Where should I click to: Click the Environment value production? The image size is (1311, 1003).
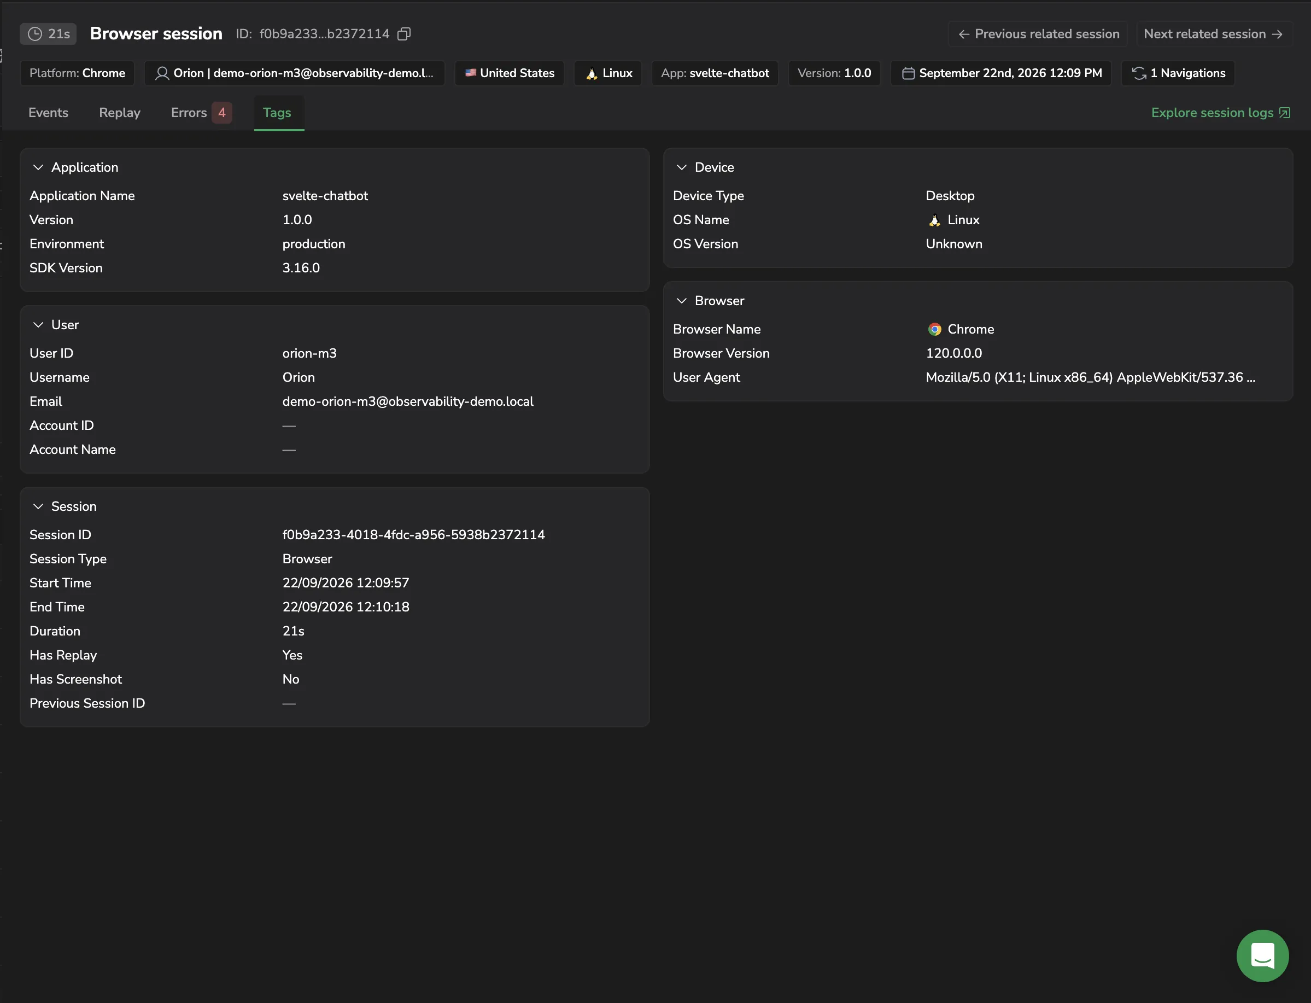[314, 244]
